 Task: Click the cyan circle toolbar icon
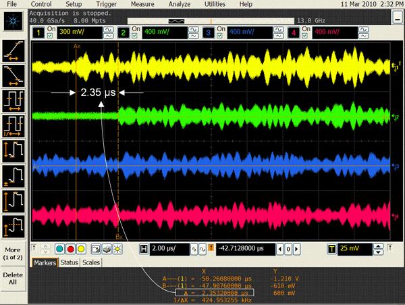60,249
